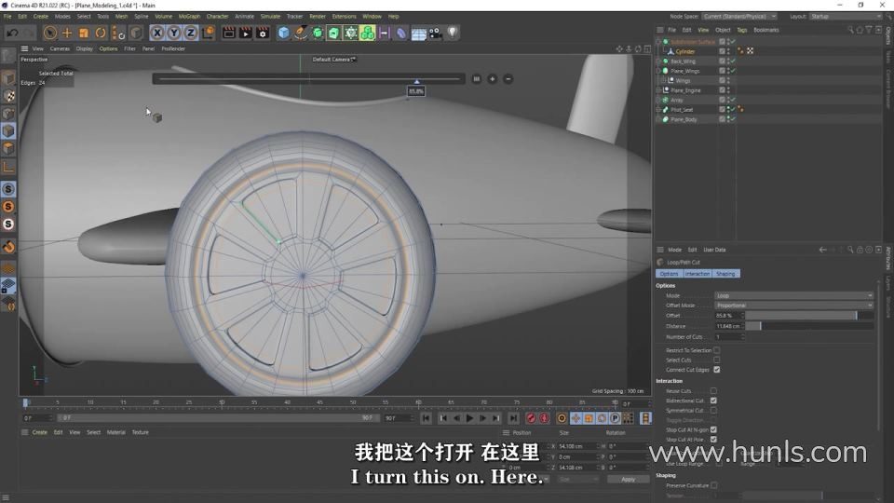Click the Offset percentage slider bar

pos(800,316)
